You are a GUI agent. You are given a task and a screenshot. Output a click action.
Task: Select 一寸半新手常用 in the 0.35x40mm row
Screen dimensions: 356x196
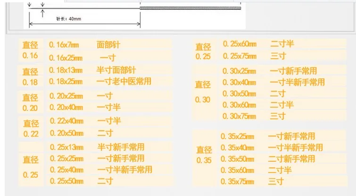(296, 148)
